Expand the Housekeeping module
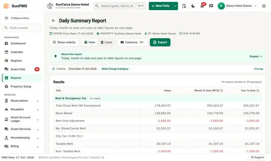The image size is (271, 161). (x=38, y=138)
